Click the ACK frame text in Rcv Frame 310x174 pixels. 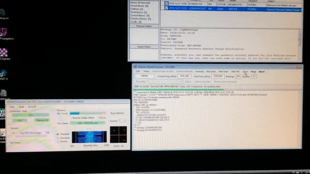pos(88,123)
